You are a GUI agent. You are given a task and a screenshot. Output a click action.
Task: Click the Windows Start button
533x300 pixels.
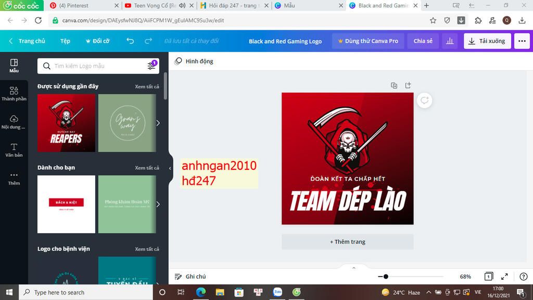9,292
